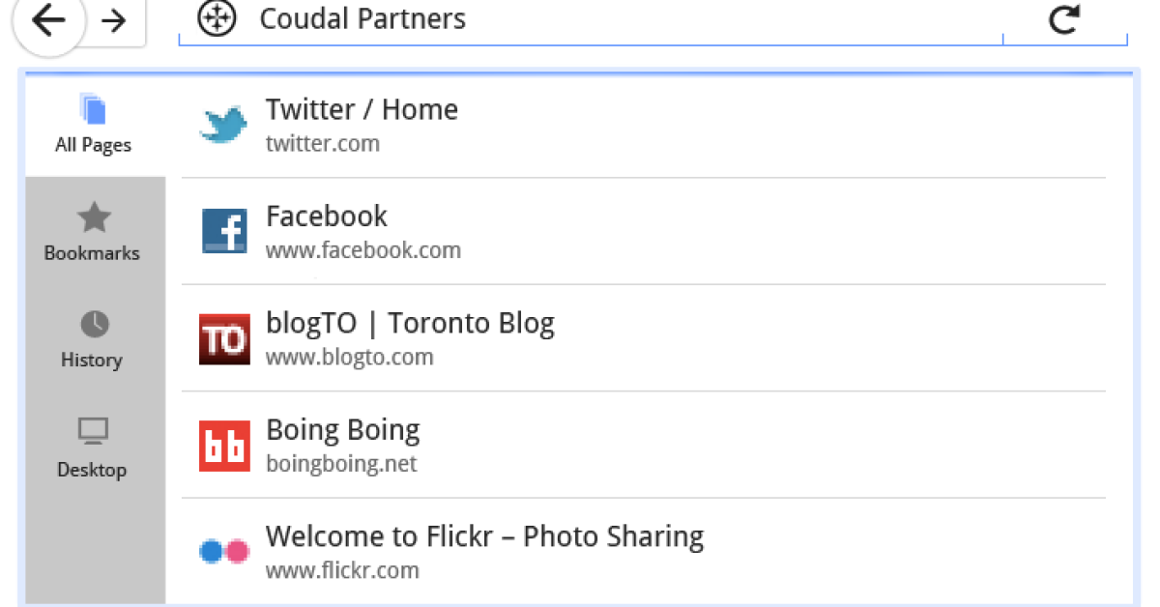Click the blogTO red icon
1160x607 pixels.
tap(224, 339)
